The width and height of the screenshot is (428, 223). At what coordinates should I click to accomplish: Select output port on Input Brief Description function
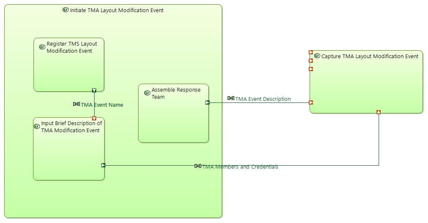pos(103,165)
